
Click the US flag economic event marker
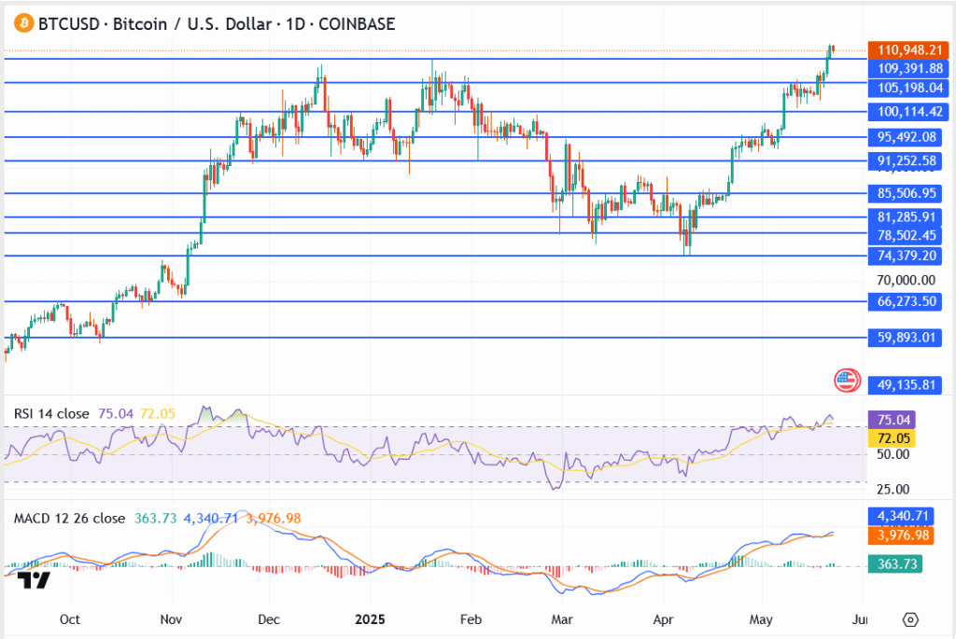[846, 380]
